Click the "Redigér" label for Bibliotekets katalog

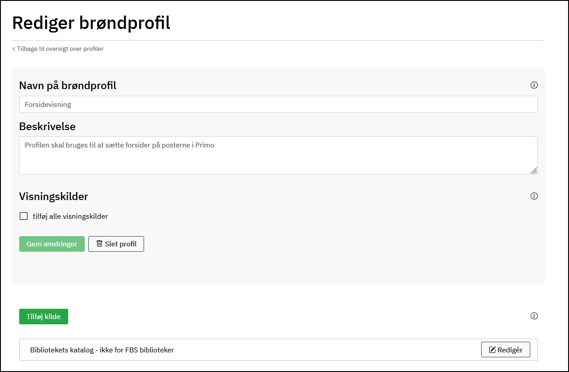pyautogui.click(x=510, y=350)
